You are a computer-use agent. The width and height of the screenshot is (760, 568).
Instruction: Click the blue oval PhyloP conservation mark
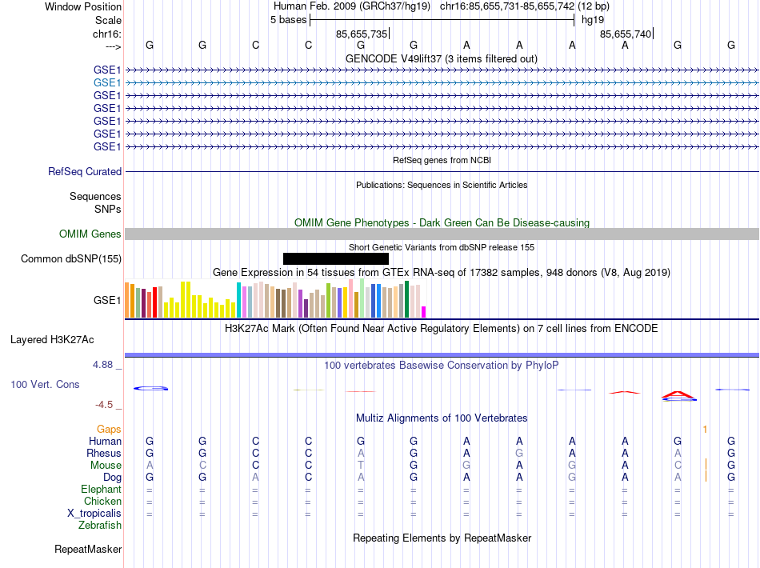150,388
